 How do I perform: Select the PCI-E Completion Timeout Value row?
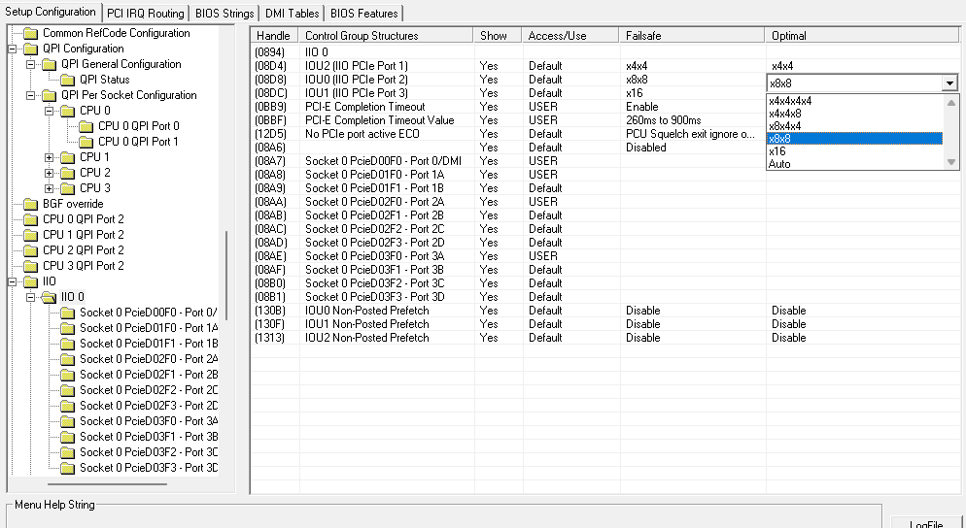pyautogui.click(x=508, y=120)
